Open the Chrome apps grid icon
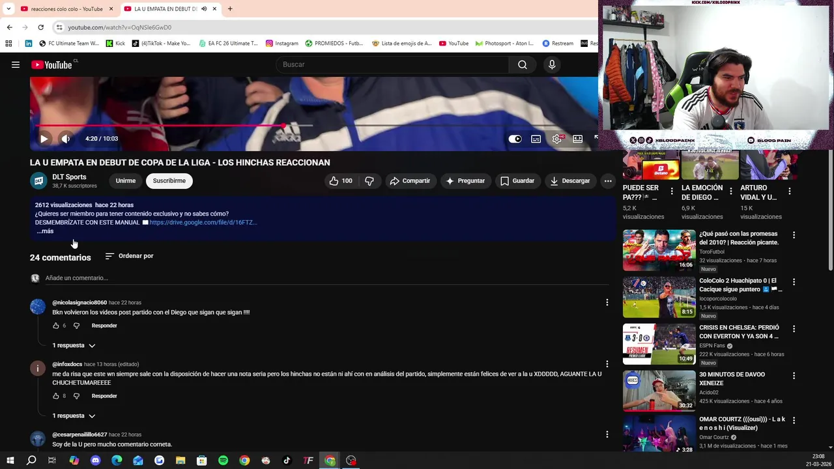 pyautogui.click(x=8, y=44)
